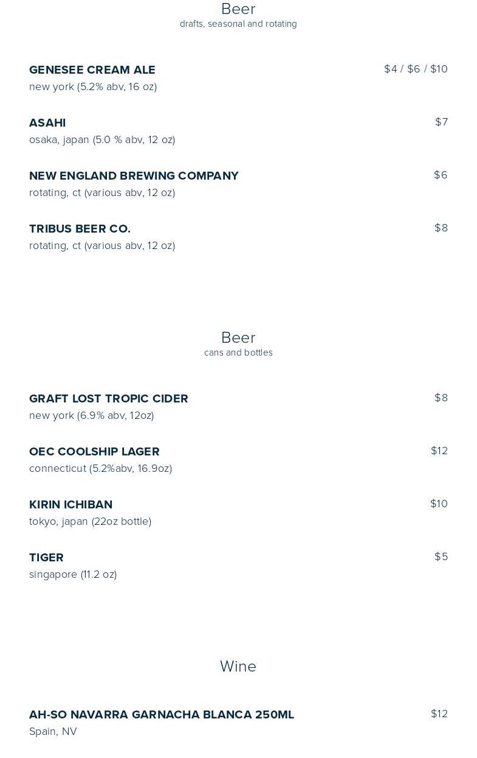477x758 pixels.
Task: Click the $7 price beside Asahi
Action: click(441, 122)
